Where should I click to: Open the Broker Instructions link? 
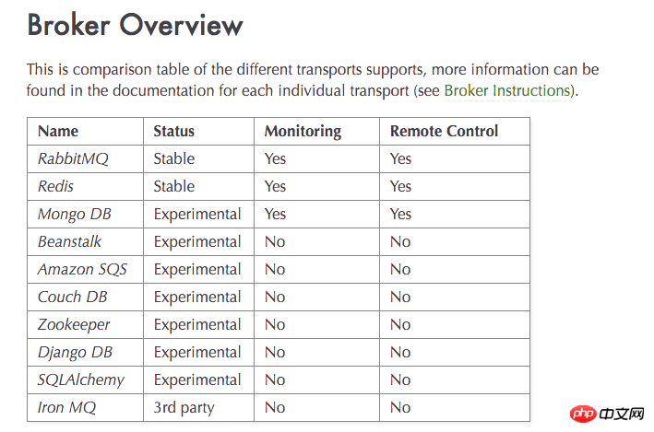(x=506, y=90)
